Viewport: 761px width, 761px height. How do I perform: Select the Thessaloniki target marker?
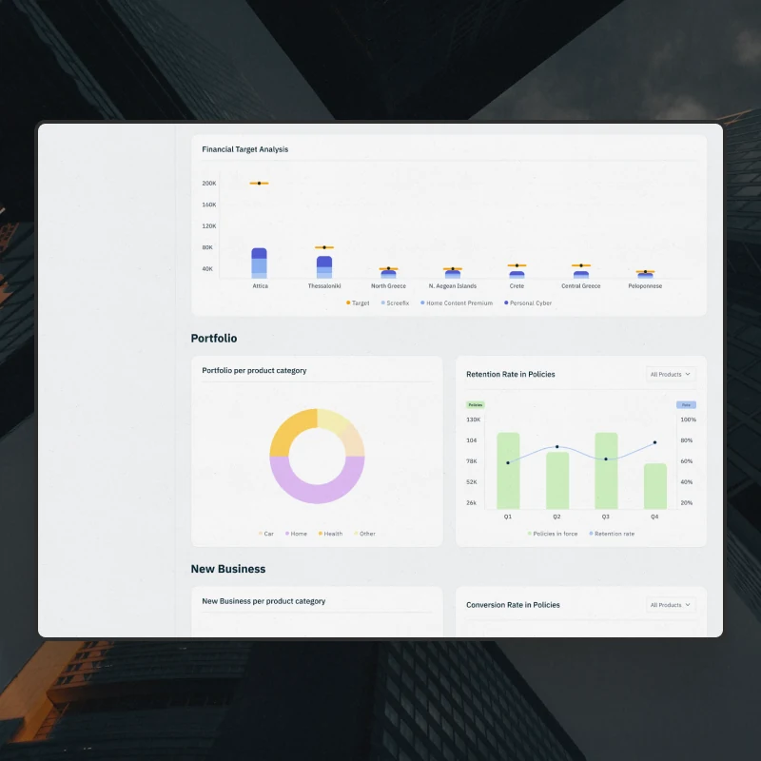point(324,247)
